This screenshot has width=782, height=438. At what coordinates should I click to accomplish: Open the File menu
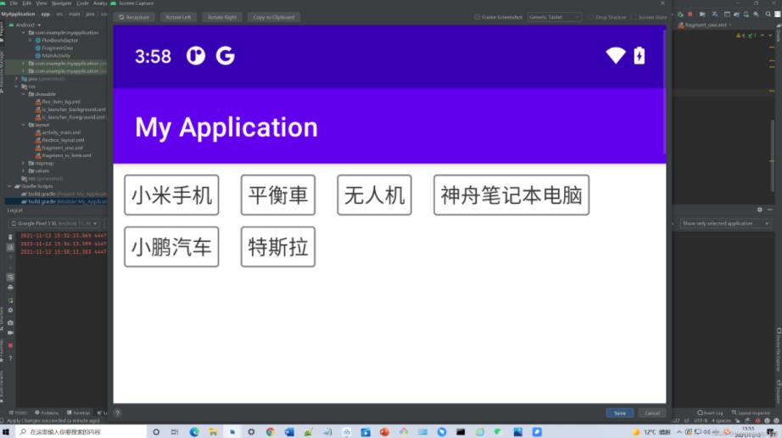tap(14, 3)
